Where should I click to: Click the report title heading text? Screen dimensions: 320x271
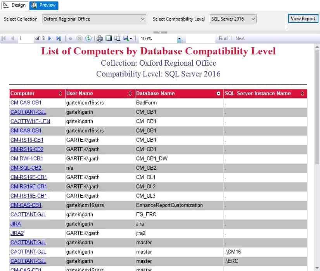point(158,51)
